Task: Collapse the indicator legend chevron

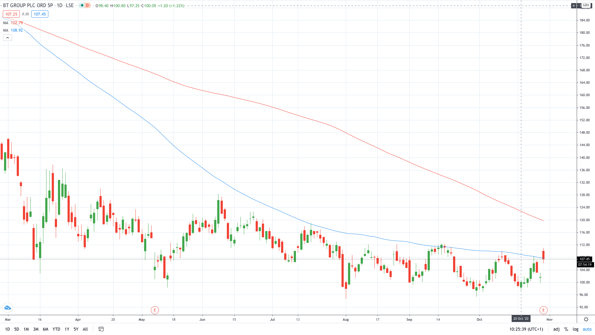Action: point(7,38)
